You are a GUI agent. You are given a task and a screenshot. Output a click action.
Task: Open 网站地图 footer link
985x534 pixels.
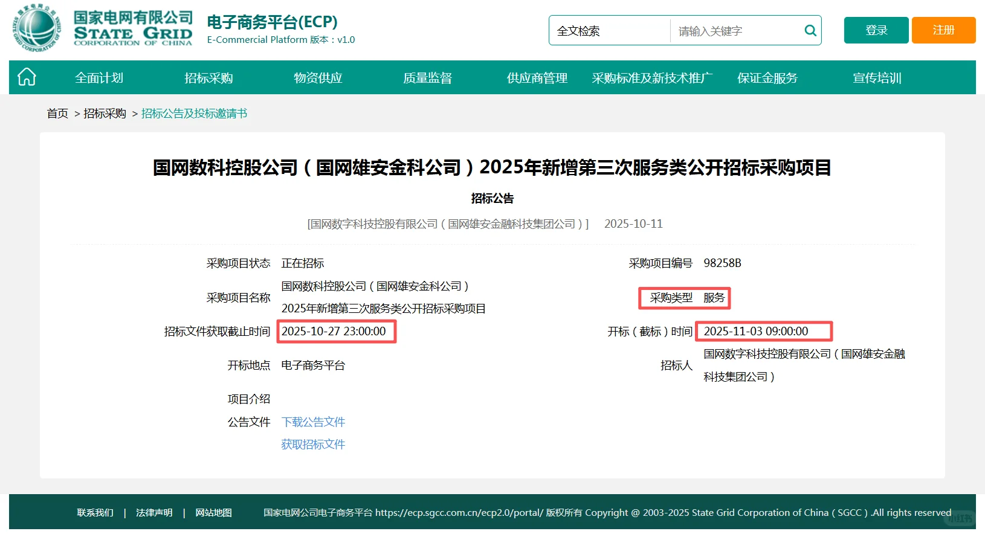pos(213,512)
